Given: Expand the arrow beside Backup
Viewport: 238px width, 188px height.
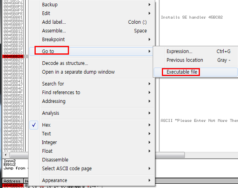Looking at the screenshot, I should point(149,5).
